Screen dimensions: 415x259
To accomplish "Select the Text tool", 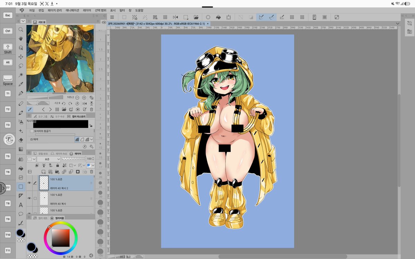I will point(21,205).
